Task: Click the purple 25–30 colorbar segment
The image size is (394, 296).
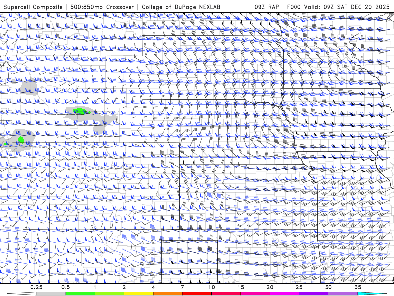Action: click(x=314, y=294)
